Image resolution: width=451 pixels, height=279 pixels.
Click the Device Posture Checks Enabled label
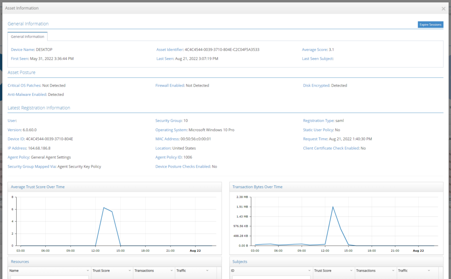tap(183, 166)
